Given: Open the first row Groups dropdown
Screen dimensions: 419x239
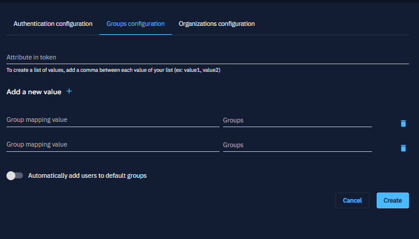Looking at the screenshot, I should [297, 120].
